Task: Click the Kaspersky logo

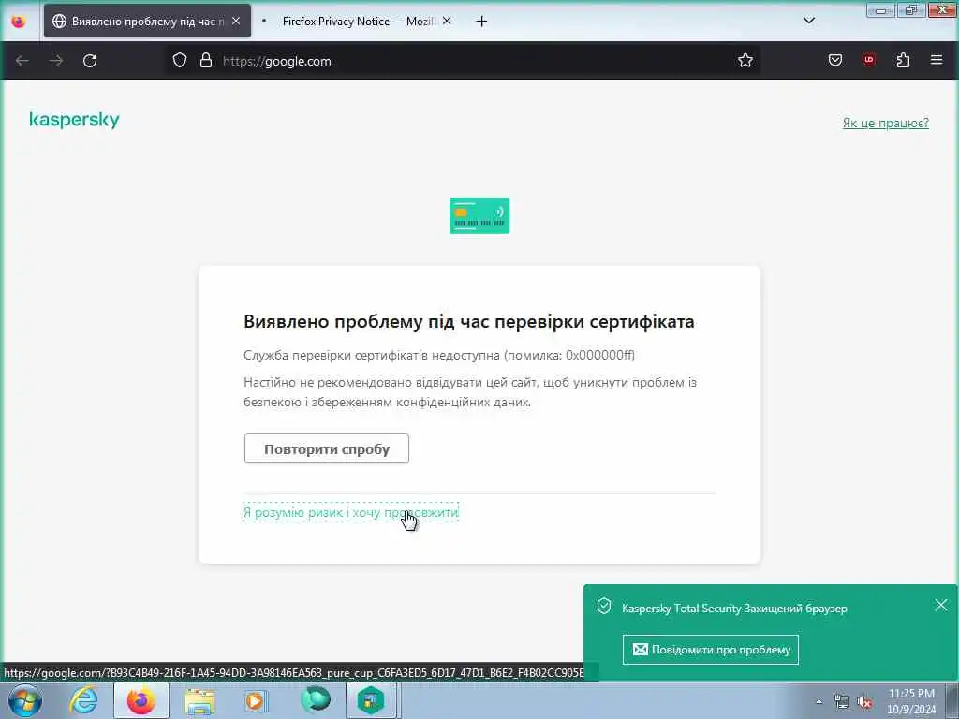Action: point(74,120)
